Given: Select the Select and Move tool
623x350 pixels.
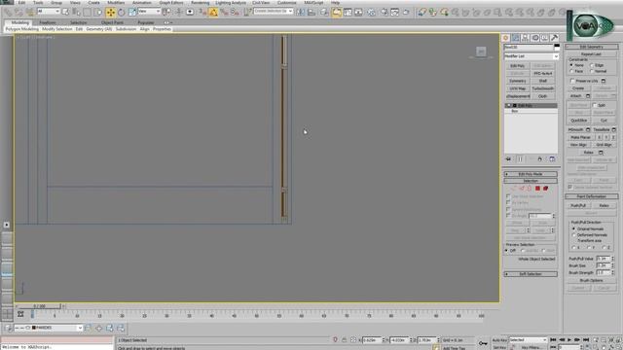Looking at the screenshot, I should [110, 13].
